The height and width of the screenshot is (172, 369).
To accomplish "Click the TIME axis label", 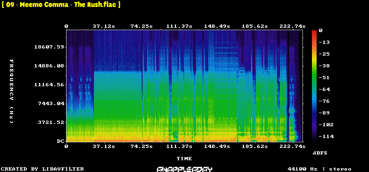I will (184, 159).
